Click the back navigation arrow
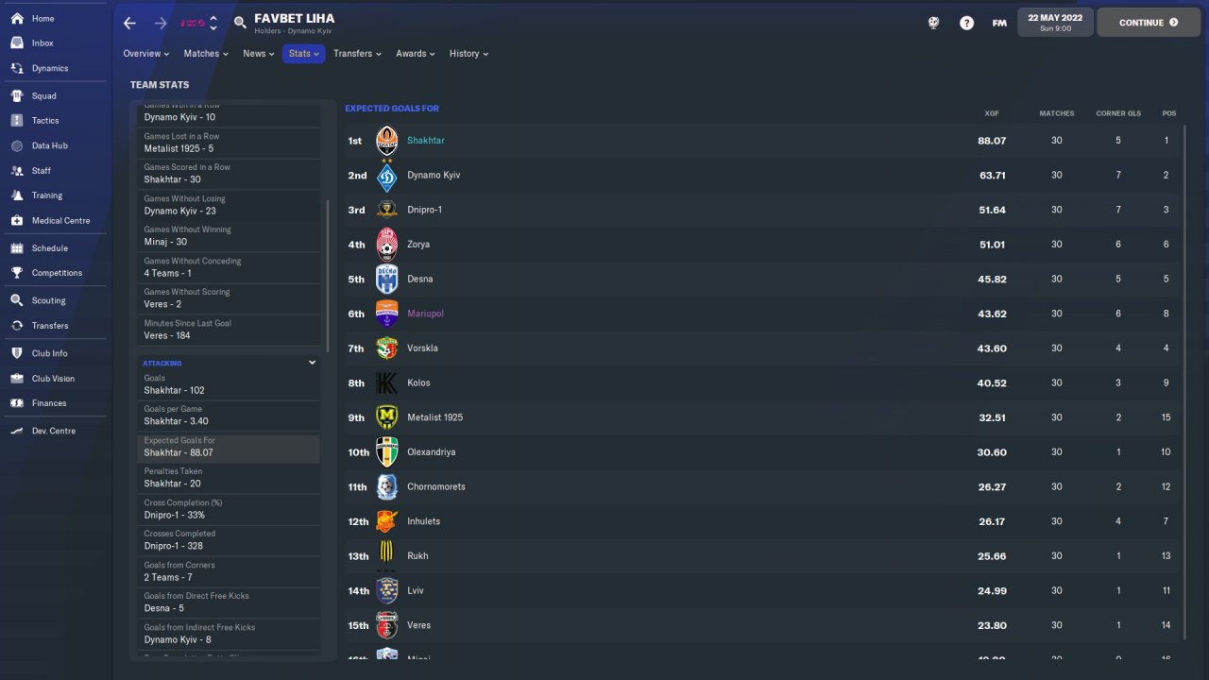Screen dimensions: 1209x680 pyautogui.click(x=130, y=23)
